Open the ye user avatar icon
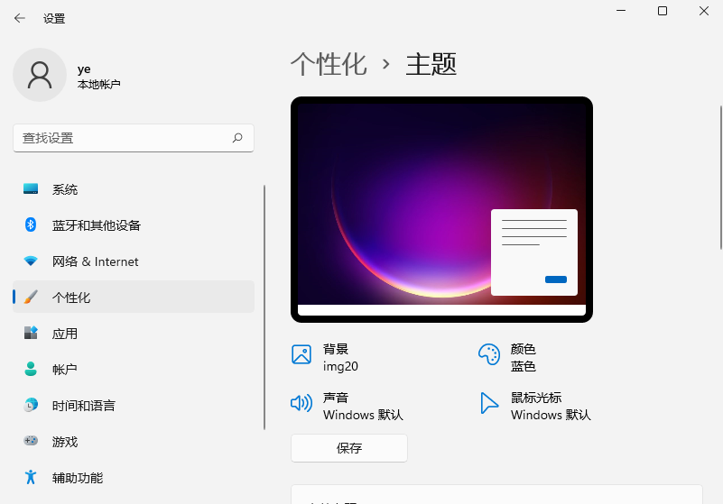The width and height of the screenshot is (723, 504). 40,75
